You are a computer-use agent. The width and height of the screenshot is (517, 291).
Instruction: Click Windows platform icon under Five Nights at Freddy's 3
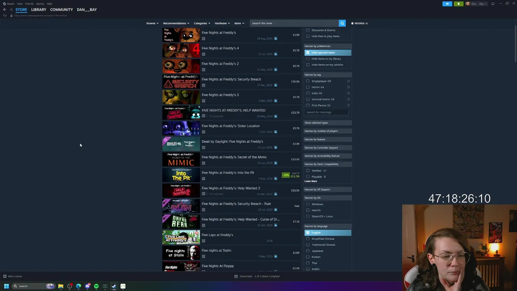[204, 101]
